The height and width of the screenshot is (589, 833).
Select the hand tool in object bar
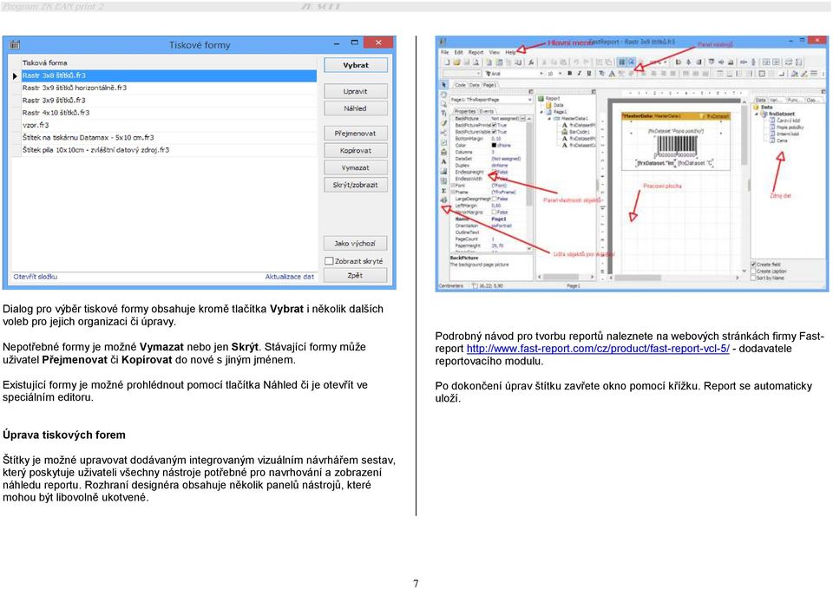[x=443, y=95]
